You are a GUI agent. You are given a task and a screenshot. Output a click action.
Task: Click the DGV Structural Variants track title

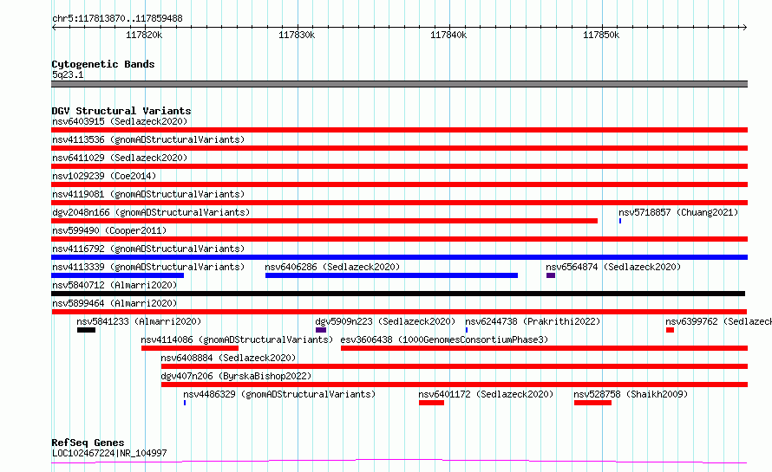click(121, 111)
